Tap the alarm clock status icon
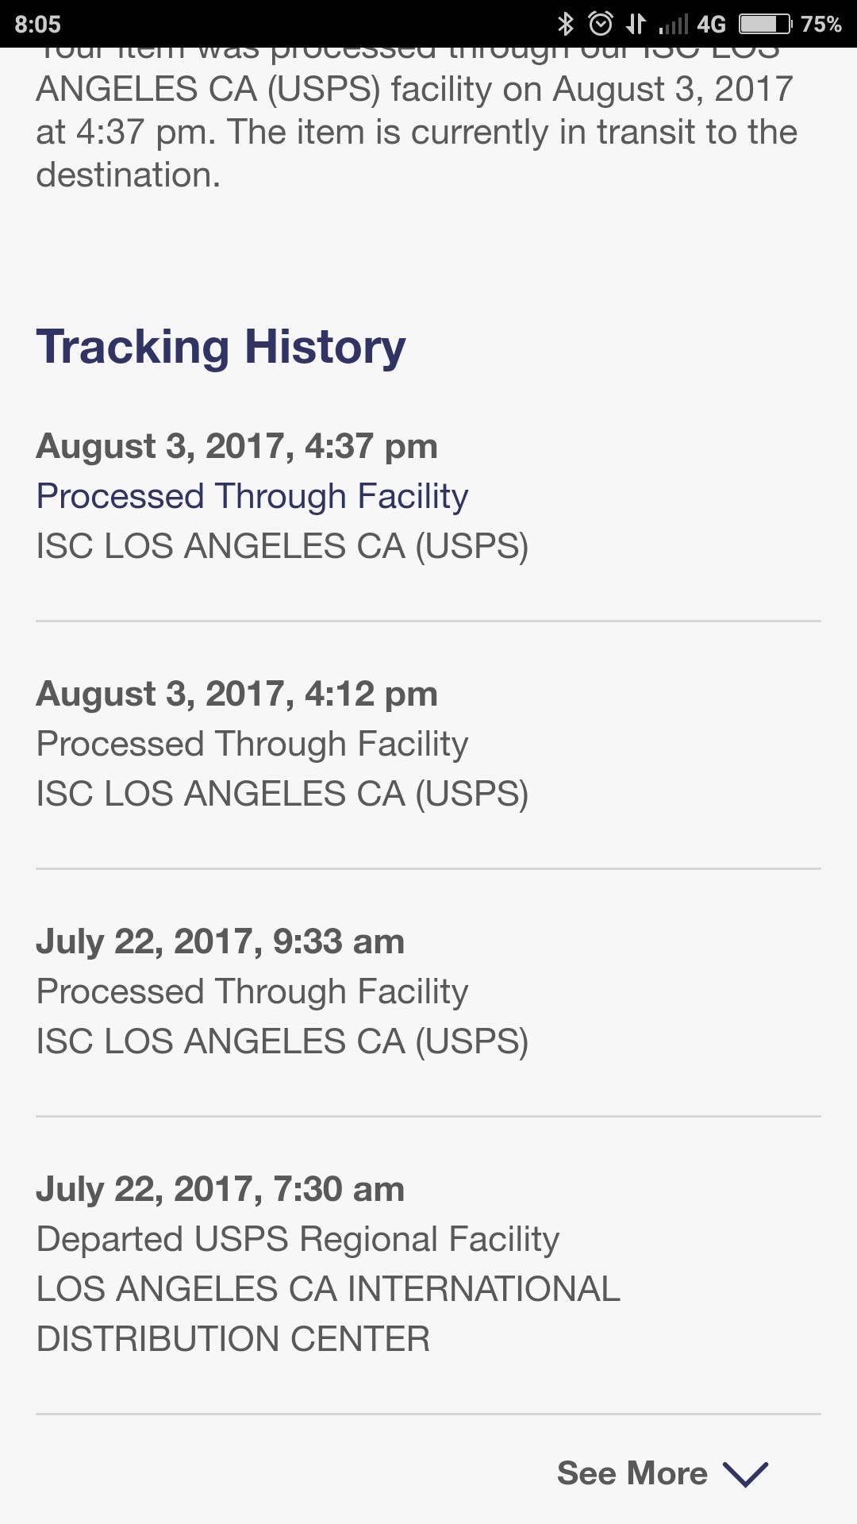The image size is (857, 1524). point(601,24)
